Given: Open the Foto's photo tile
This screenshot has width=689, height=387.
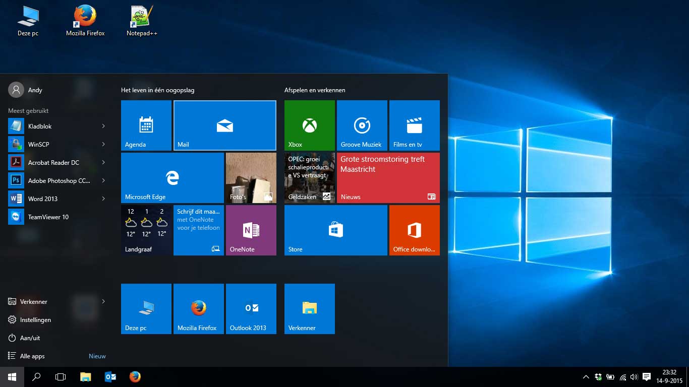Looking at the screenshot, I should (251, 178).
